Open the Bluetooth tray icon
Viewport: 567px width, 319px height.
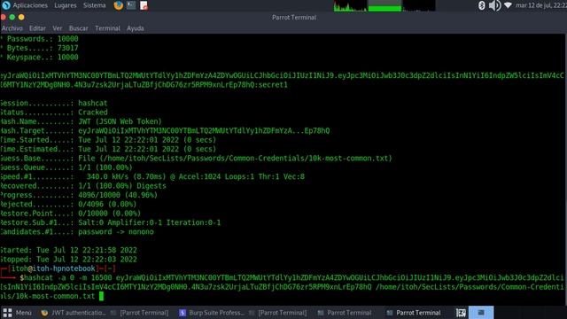click(x=482, y=5)
